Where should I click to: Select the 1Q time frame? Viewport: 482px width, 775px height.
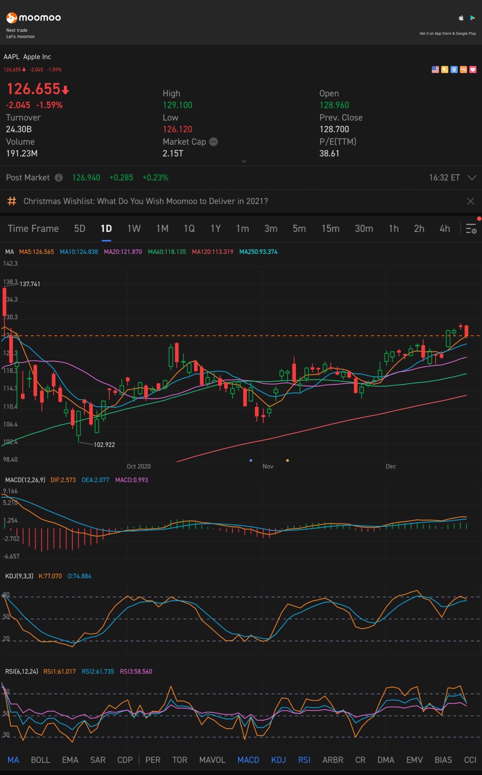coord(189,229)
